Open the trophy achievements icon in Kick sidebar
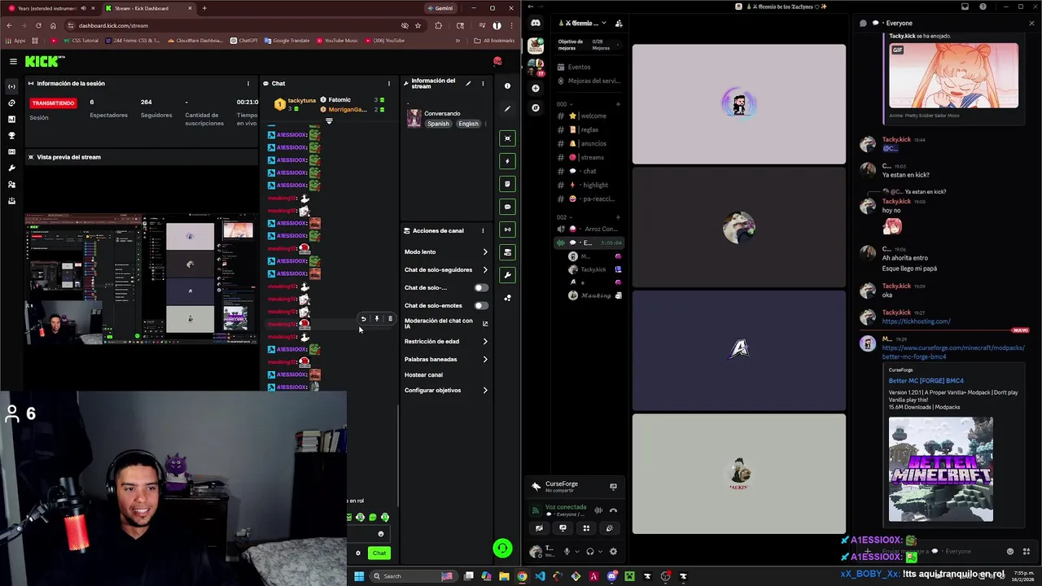 click(x=11, y=135)
